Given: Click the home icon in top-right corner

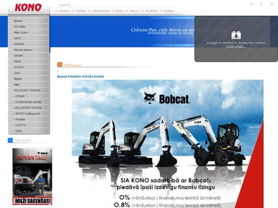Looking at the screenshot, I should pyautogui.click(x=251, y=4).
